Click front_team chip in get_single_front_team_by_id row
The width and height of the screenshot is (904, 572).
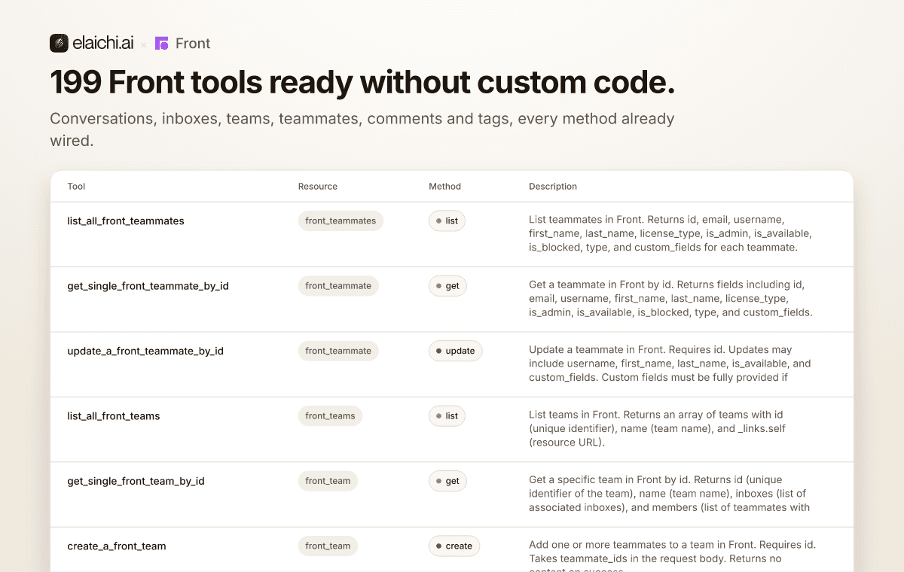point(328,481)
